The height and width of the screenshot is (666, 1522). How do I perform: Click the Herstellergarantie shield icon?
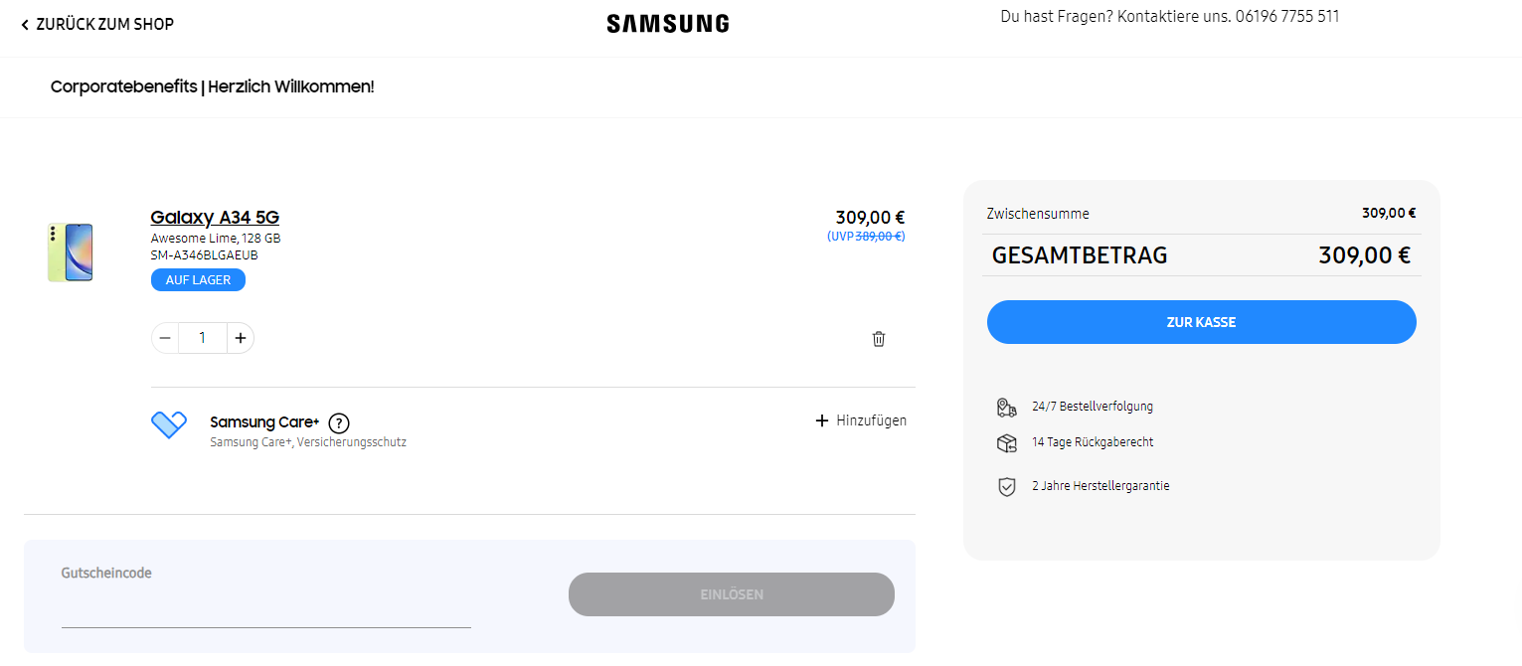tap(1006, 487)
